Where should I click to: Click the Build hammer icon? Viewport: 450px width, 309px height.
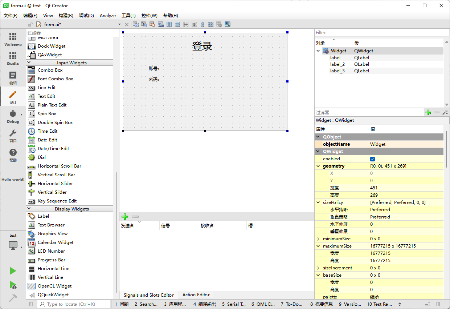[13, 298]
